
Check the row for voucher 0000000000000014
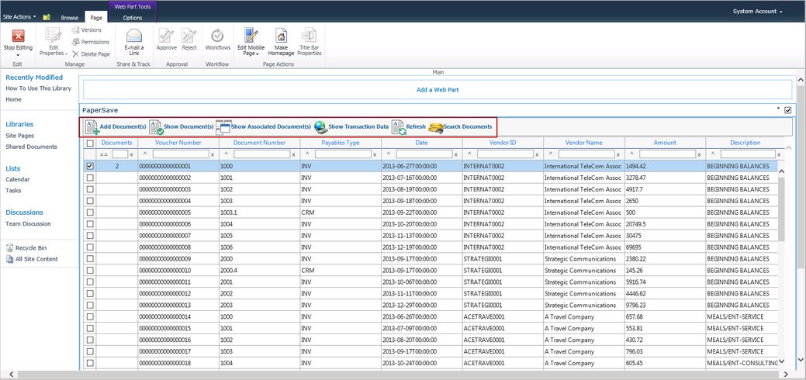click(x=90, y=316)
